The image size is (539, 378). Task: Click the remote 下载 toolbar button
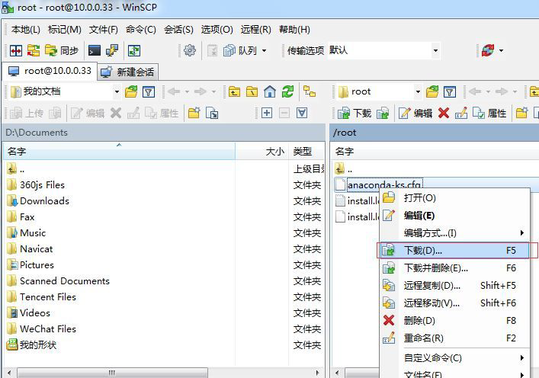(x=355, y=113)
